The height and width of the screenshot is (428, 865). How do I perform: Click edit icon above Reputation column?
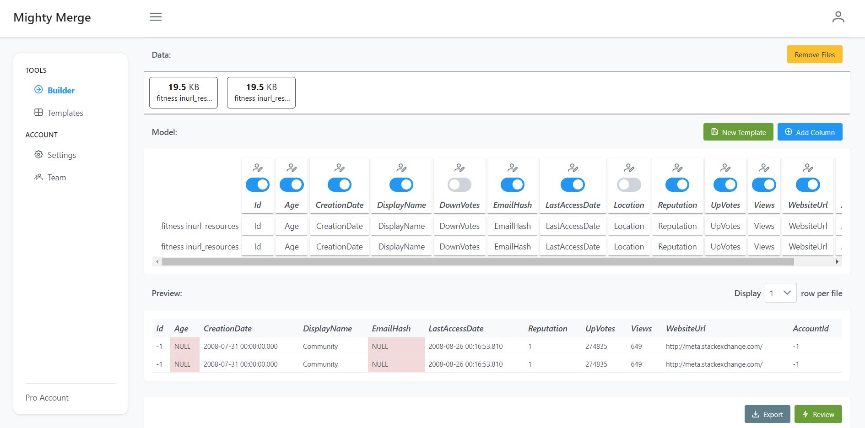point(677,168)
